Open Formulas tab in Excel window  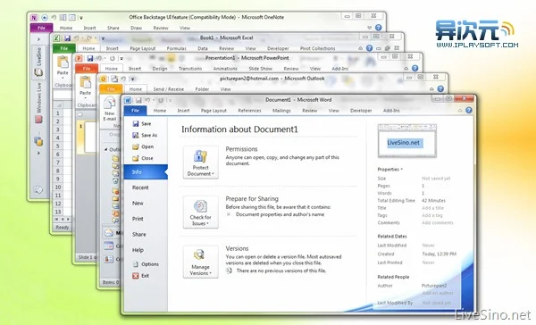[177, 48]
